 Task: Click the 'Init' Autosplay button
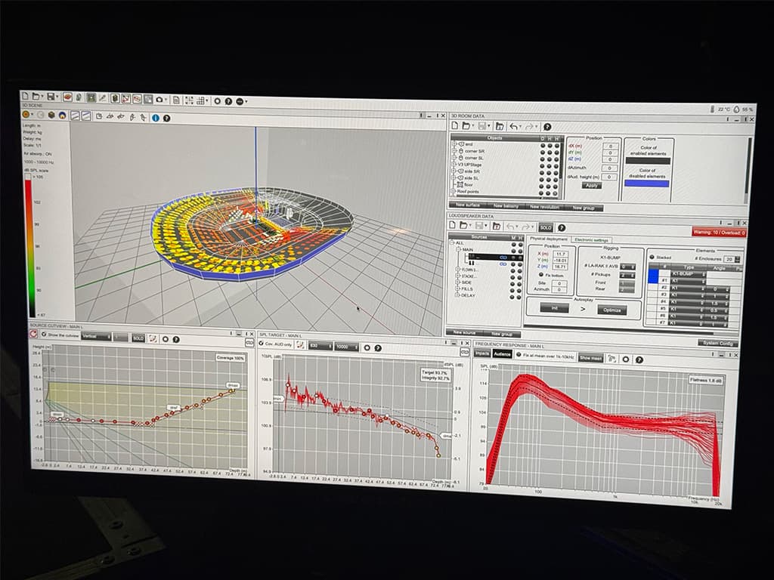554,308
